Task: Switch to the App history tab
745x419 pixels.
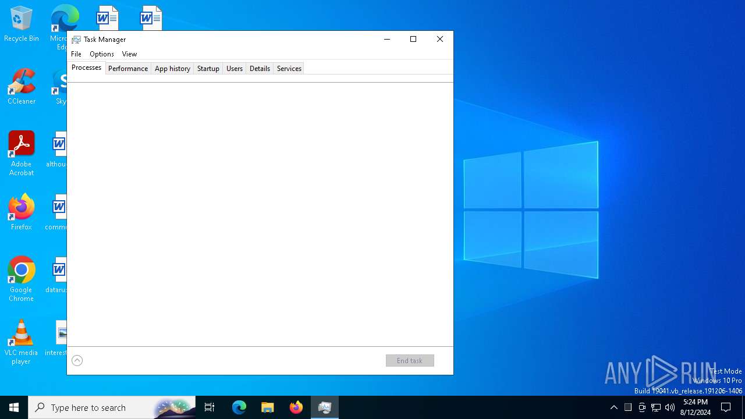Action: [x=172, y=69]
